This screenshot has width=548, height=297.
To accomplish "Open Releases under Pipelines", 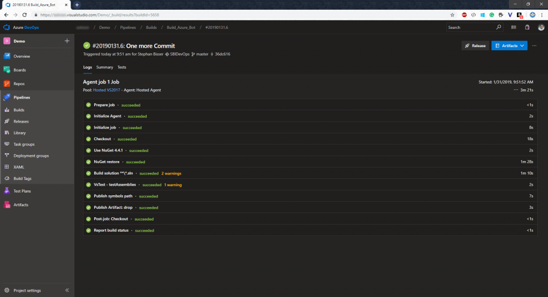I will click(x=21, y=121).
